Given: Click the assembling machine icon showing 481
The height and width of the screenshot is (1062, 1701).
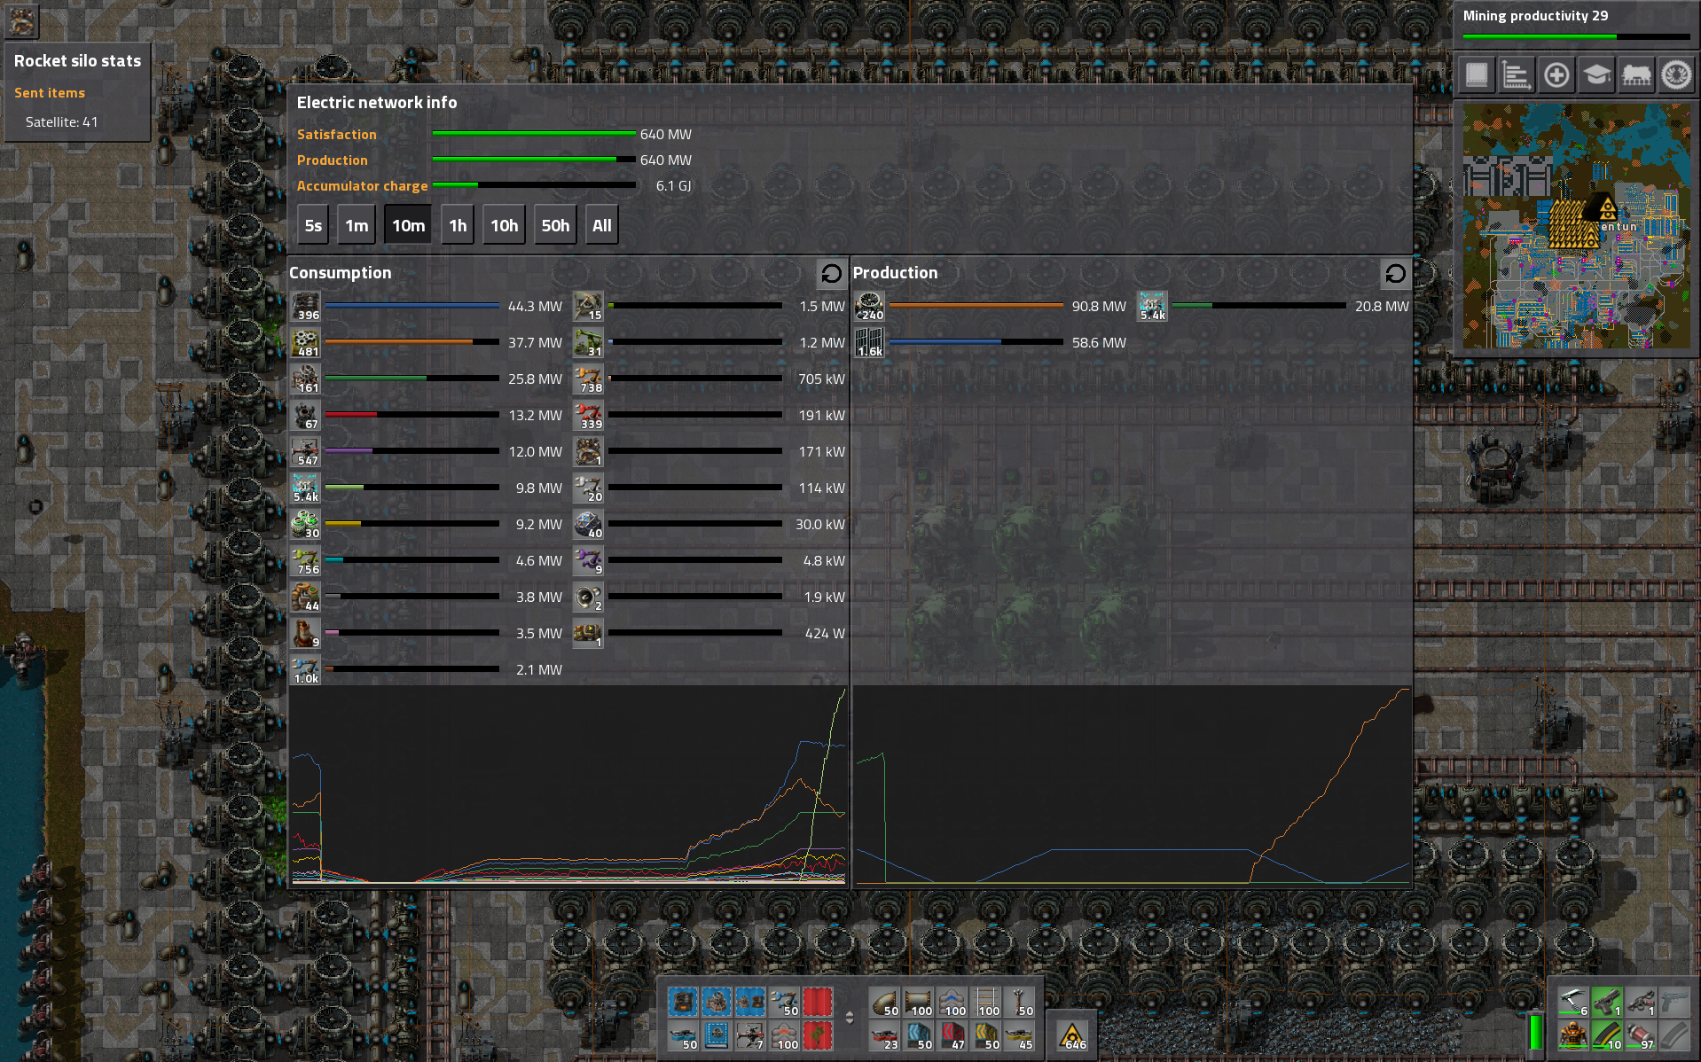Looking at the screenshot, I should [x=306, y=342].
